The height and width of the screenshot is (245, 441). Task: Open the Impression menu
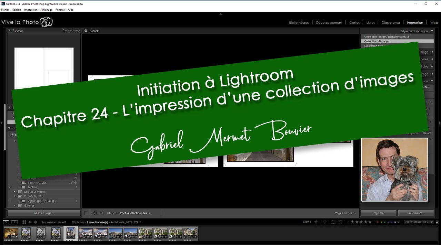(x=31, y=10)
